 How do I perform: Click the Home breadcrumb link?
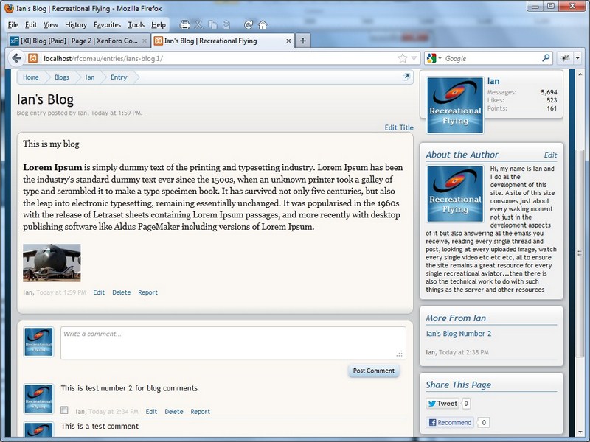30,77
